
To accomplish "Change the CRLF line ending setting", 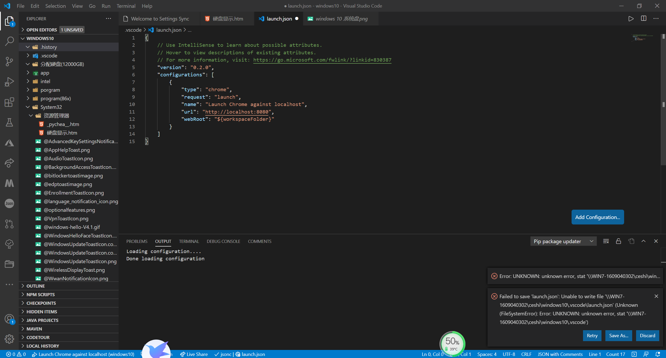I will click(x=526, y=354).
